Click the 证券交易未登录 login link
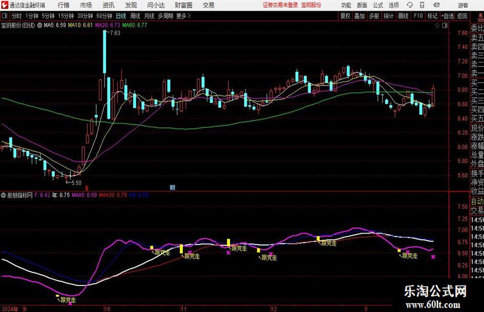The image size is (484, 312). click(x=280, y=5)
